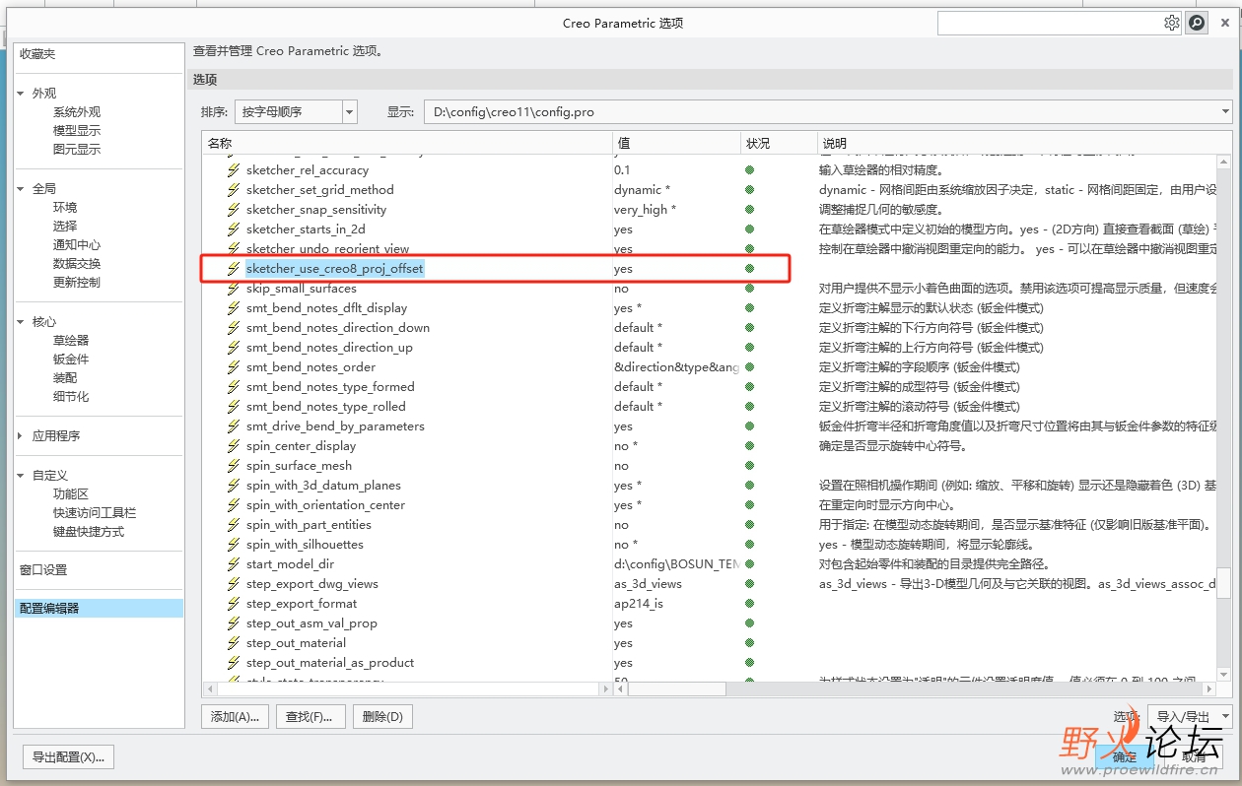The width and height of the screenshot is (1242, 786).
Task: Click lightning icon beside spin_center_display
Action: coord(234,446)
